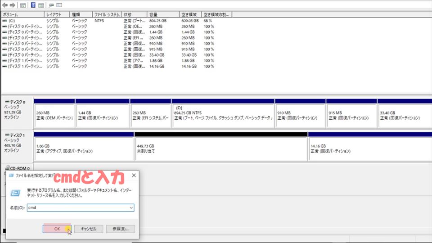Sort by the ファイル システム column header
This screenshot has height=243, width=432.
point(107,14)
